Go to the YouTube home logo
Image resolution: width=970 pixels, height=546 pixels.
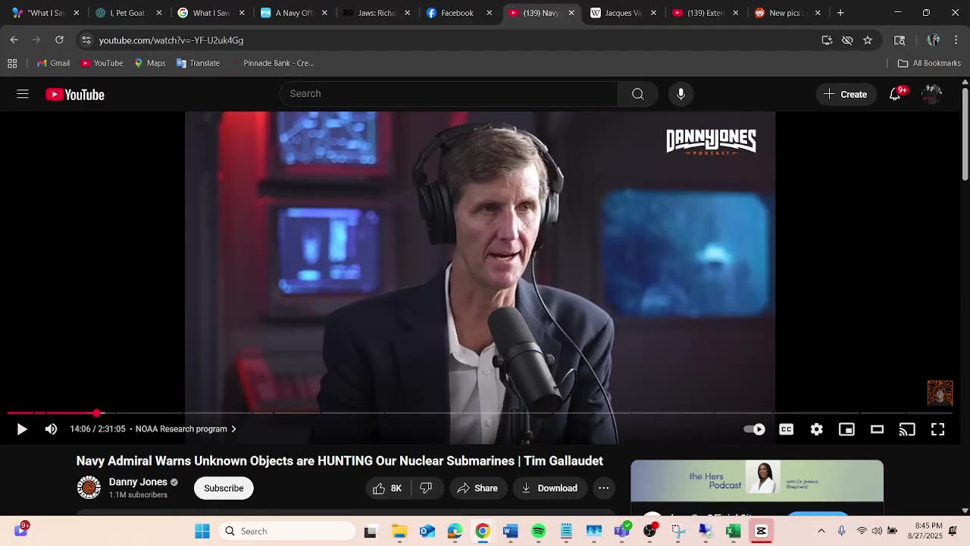click(x=75, y=94)
